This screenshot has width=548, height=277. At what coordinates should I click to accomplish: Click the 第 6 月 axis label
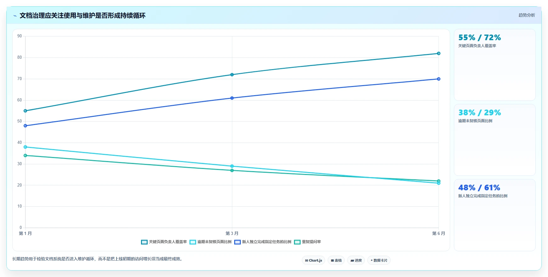[438, 233]
